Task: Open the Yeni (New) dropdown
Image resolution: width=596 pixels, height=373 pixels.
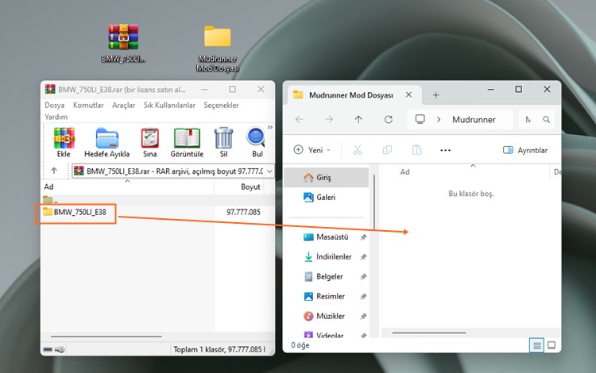Action: coord(312,150)
